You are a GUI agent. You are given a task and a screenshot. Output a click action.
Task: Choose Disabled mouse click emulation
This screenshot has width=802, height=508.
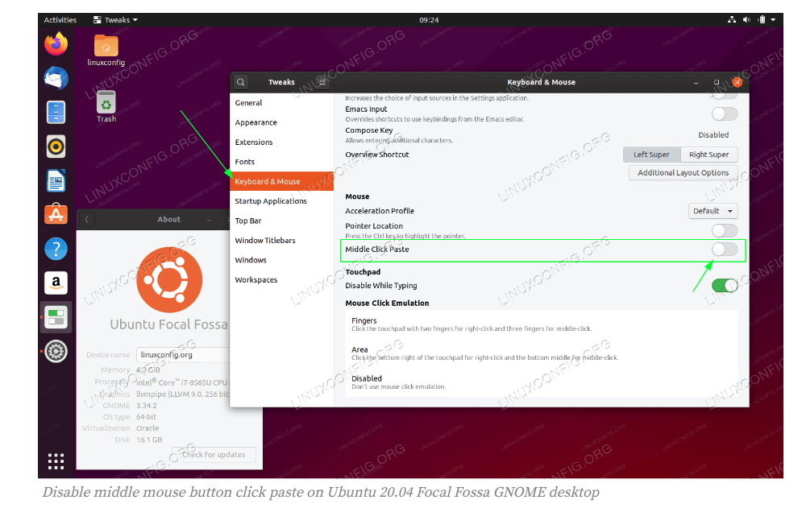[x=542, y=382]
